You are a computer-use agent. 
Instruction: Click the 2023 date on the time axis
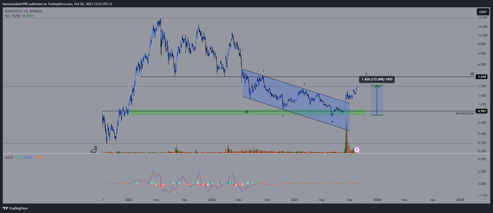coord(295,200)
